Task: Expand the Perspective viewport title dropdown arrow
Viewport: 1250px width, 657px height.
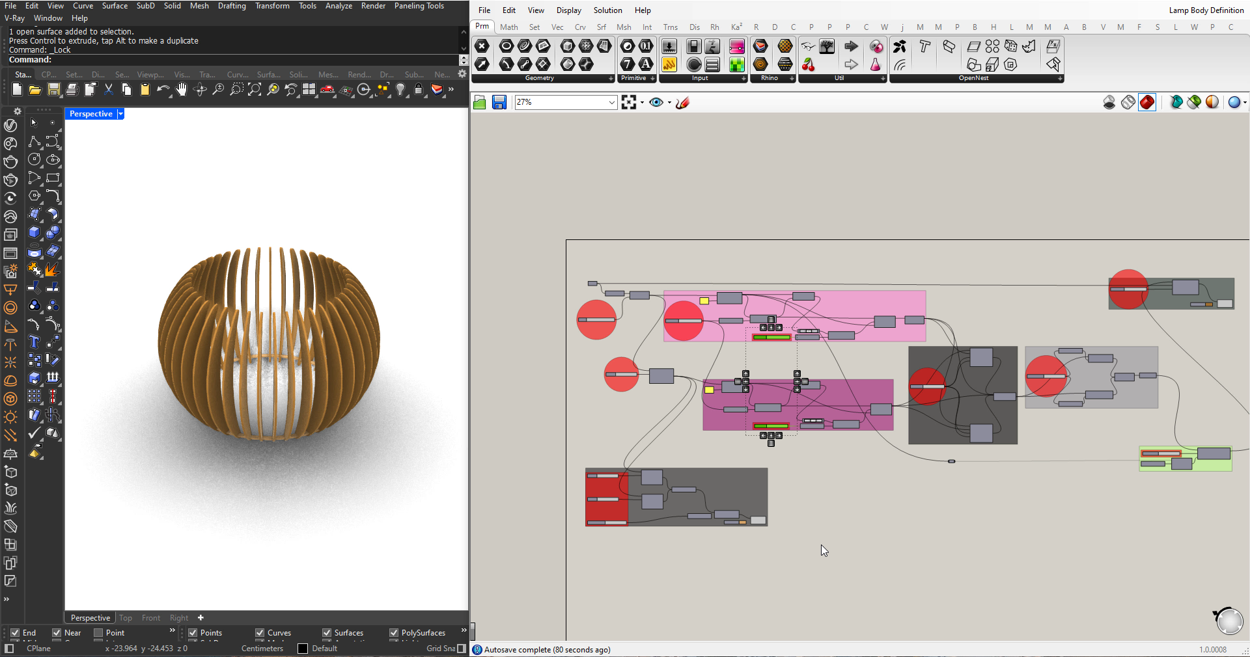Action: click(120, 114)
